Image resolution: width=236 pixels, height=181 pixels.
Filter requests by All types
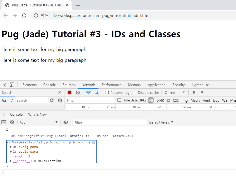point(151,100)
